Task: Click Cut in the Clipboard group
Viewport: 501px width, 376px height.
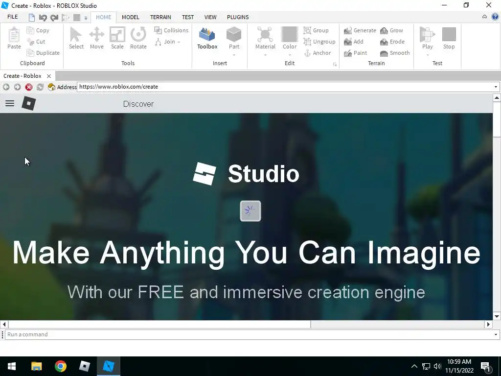Action: click(x=36, y=42)
